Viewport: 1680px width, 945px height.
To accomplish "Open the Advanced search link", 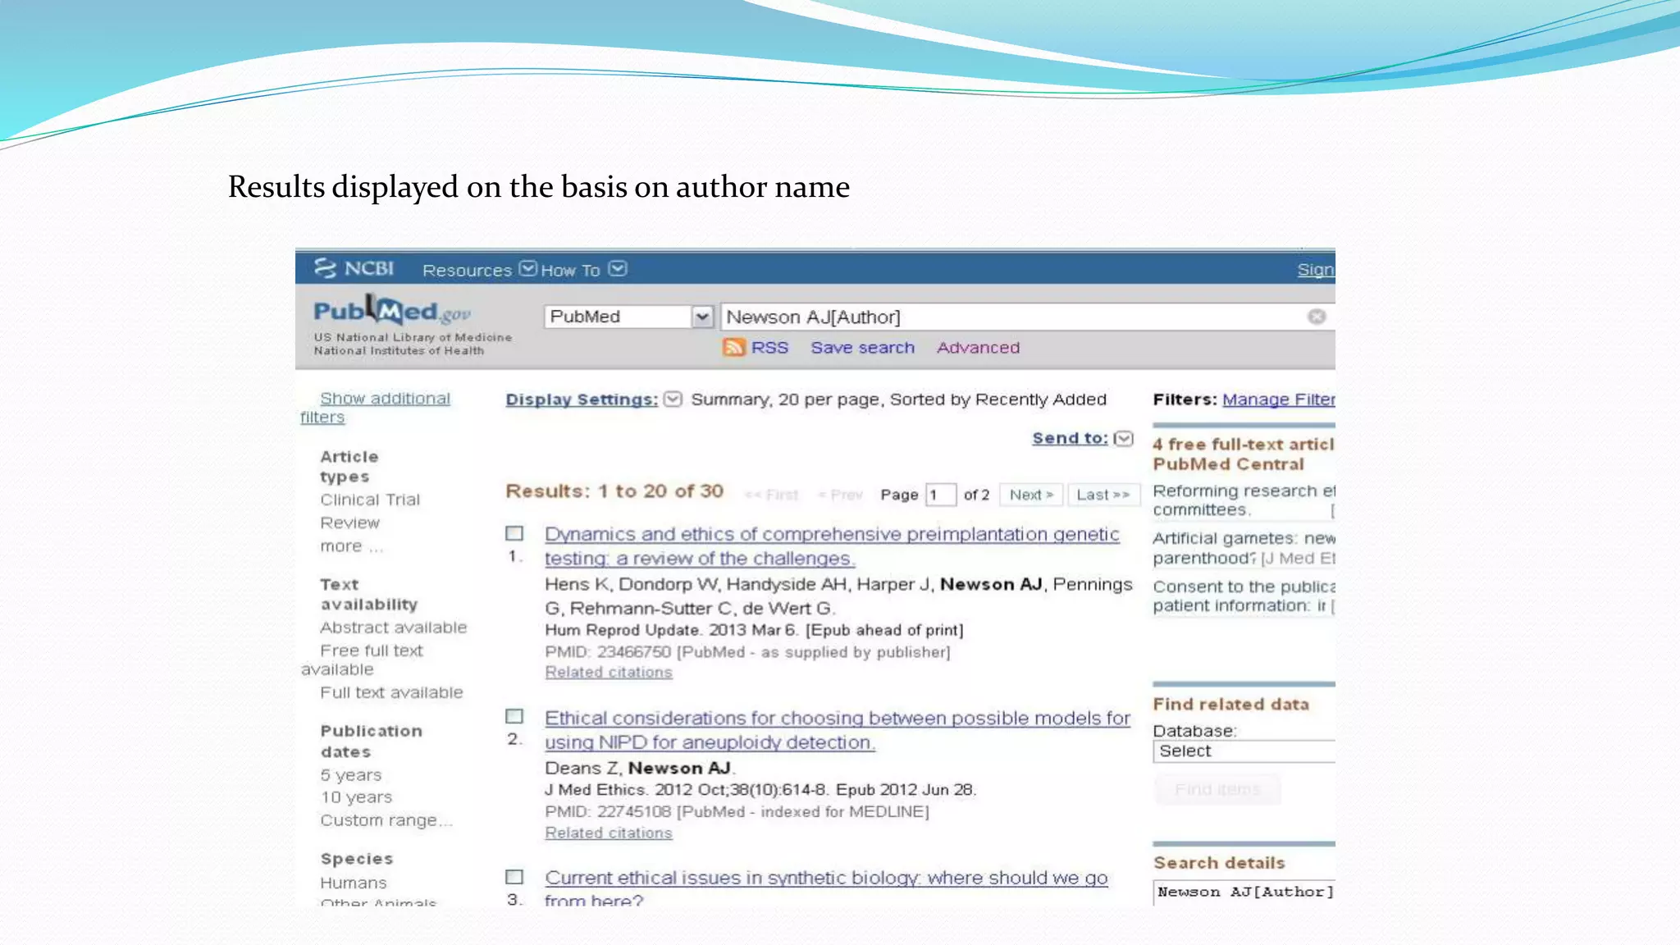I will (x=978, y=348).
